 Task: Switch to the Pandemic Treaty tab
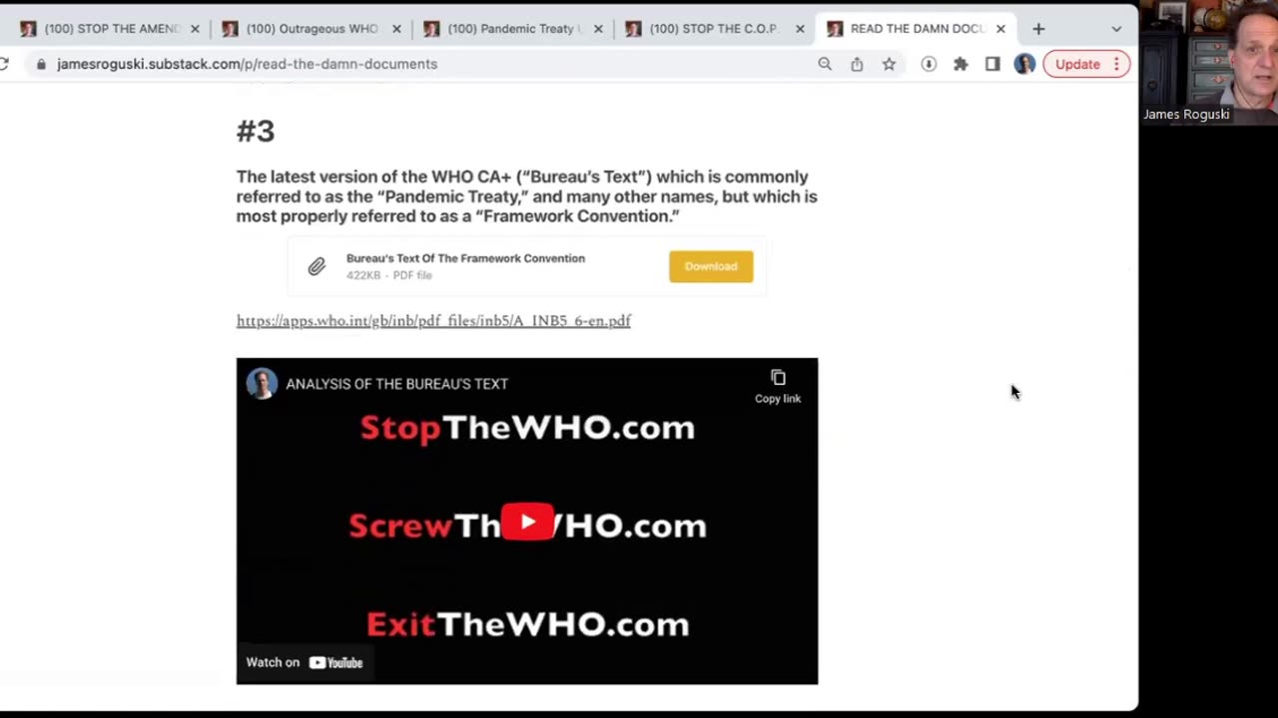[x=513, y=29]
